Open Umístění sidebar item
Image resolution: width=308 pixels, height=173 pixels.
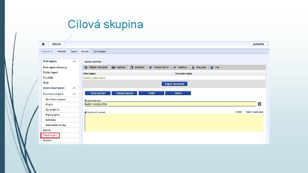pyautogui.click(x=47, y=140)
